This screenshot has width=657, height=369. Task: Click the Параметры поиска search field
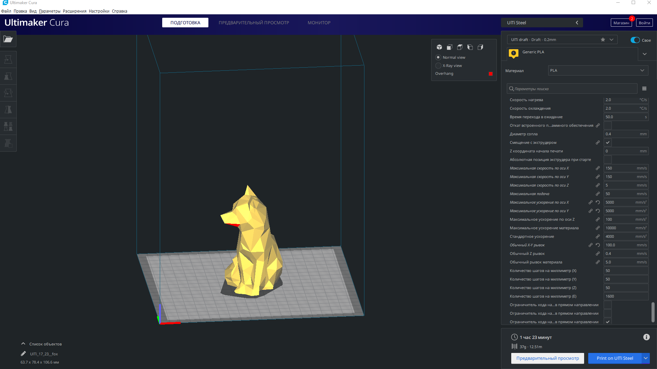[x=572, y=89]
